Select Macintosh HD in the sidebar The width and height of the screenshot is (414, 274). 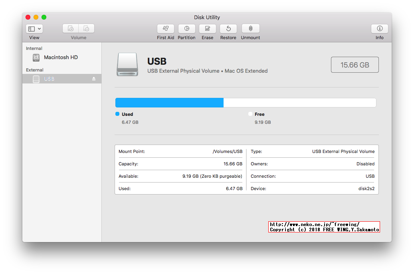[x=60, y=57]
